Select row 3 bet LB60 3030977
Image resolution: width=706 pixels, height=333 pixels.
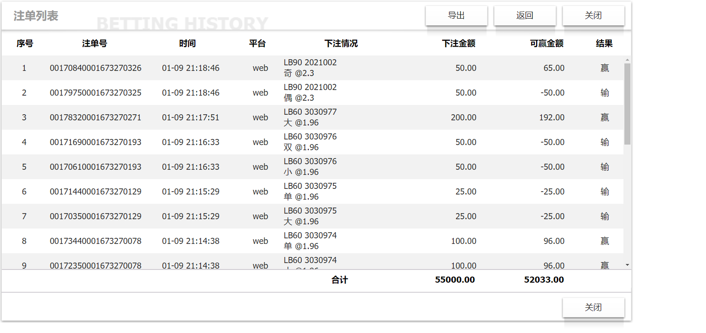click(310, 112)
